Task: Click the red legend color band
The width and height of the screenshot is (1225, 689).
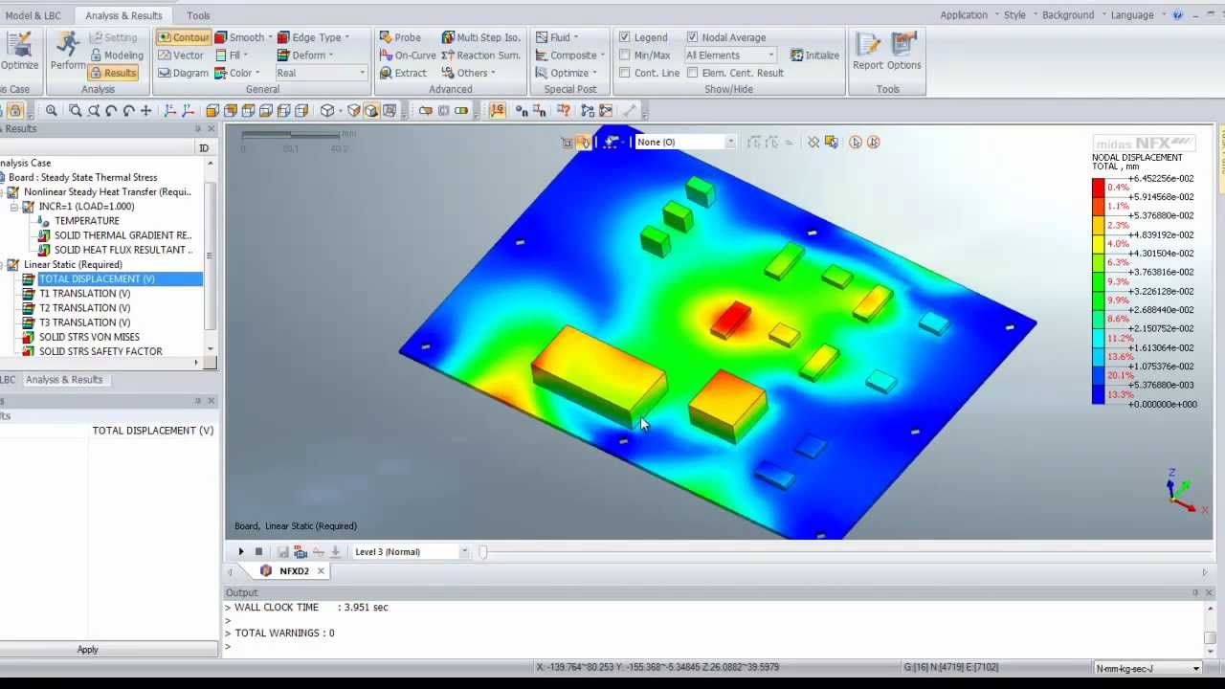Action: (1098, 188)
